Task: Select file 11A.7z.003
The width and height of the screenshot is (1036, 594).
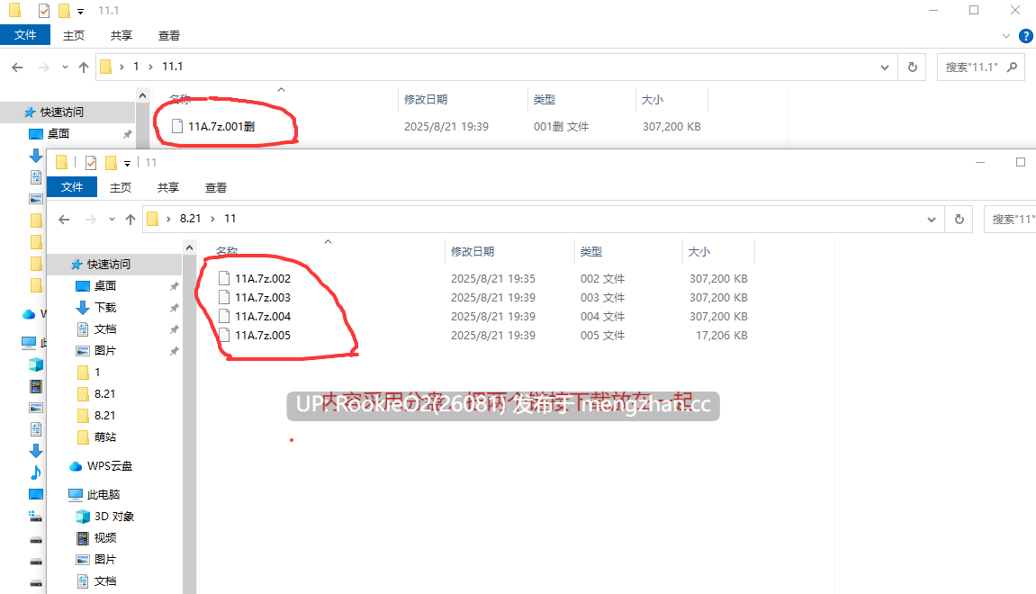Action: (x=263, y=297)
